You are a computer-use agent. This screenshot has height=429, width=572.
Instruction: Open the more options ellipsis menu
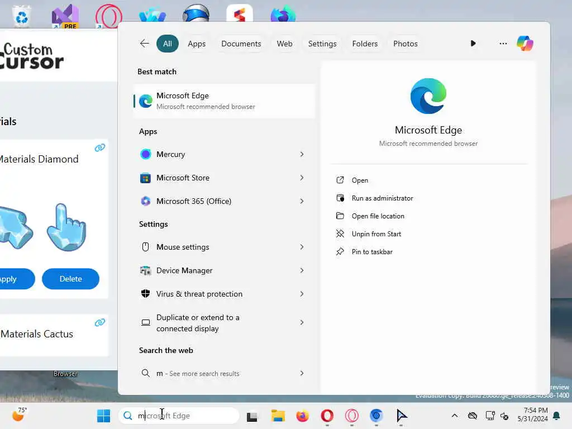coord(503,44)
